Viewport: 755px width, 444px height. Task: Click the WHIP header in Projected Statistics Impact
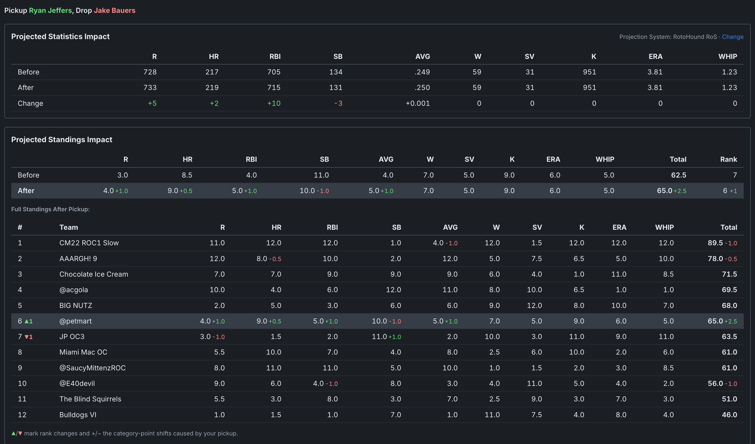click(728, 57)
